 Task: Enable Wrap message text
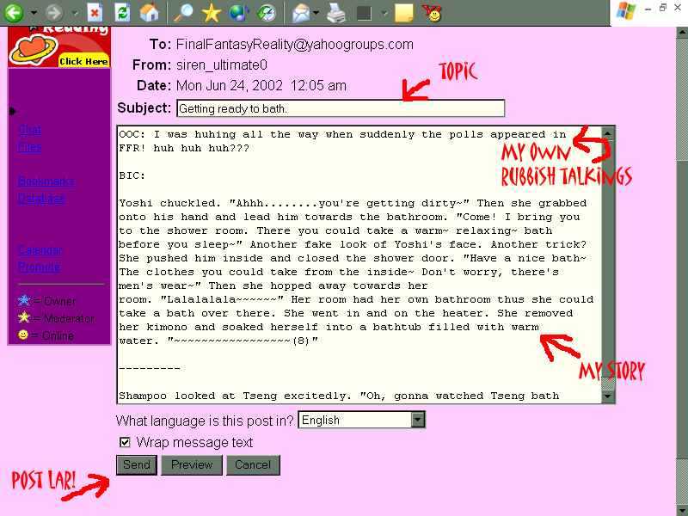[125, 442]
